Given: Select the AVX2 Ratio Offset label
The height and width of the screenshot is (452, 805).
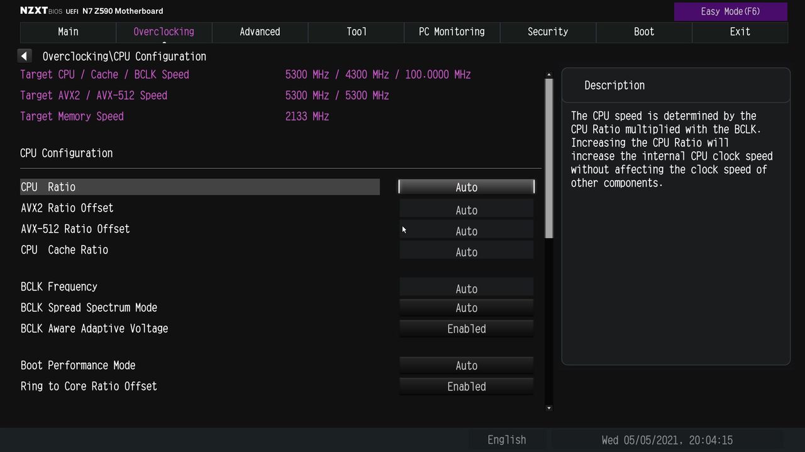Looking at the screenshot, I should pyautogui.click(x=67, y=208).
